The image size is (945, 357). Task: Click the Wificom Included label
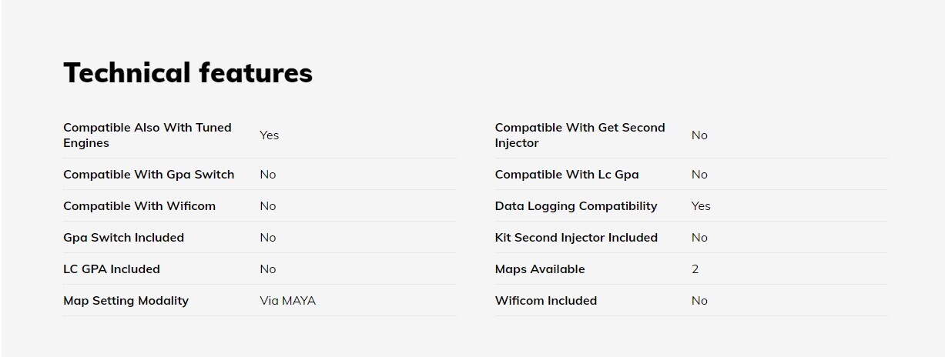[x=546, y=301]
